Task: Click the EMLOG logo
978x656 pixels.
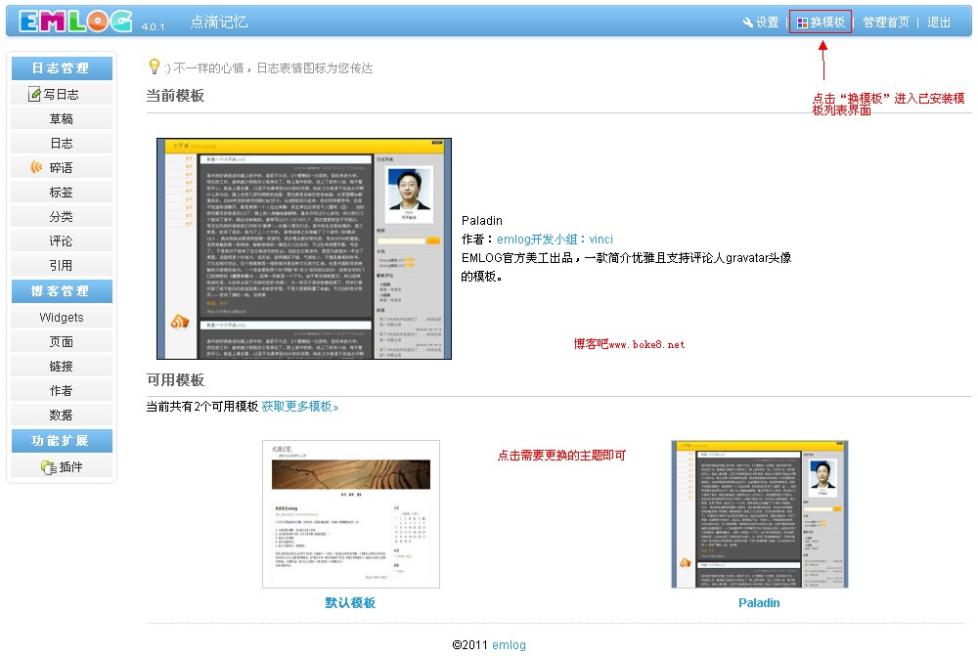Action: pyautogui.click(x=75, y=22)
